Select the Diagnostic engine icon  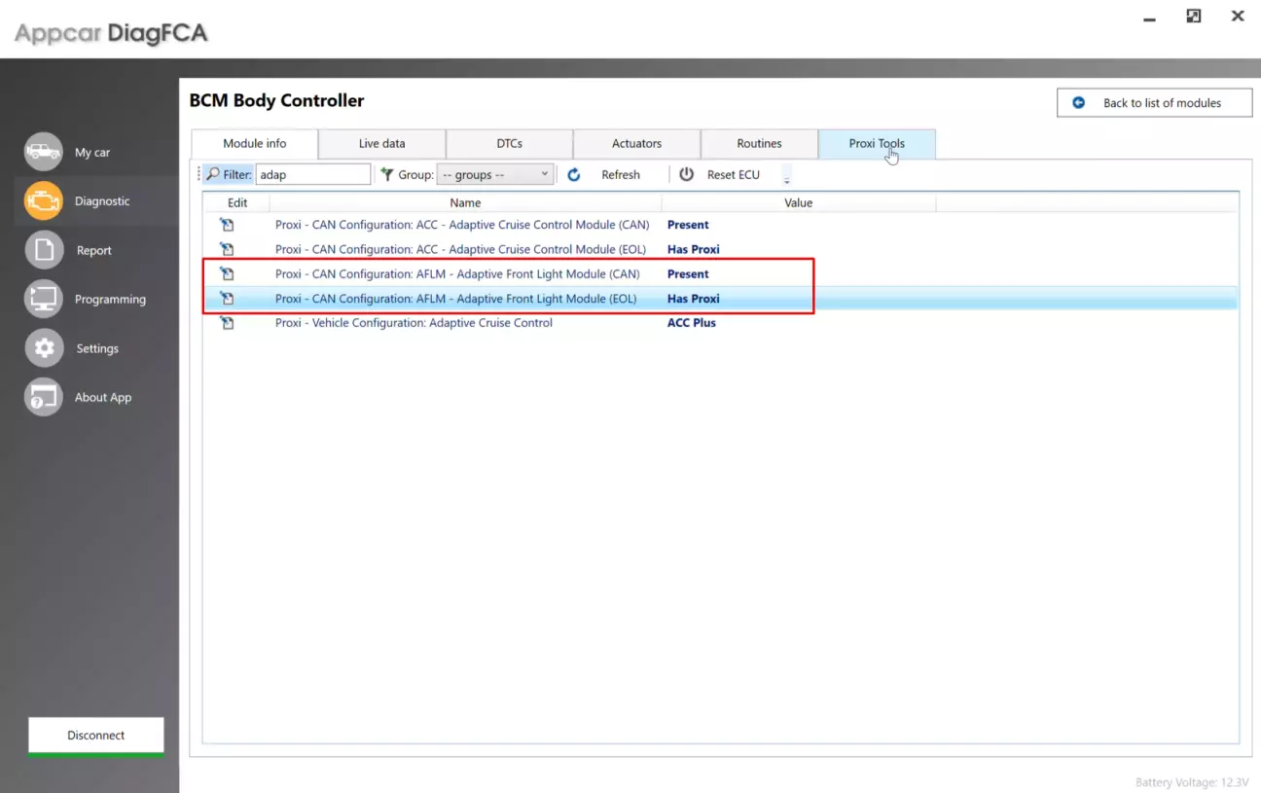pyautogui.click(x=44, y=201)
